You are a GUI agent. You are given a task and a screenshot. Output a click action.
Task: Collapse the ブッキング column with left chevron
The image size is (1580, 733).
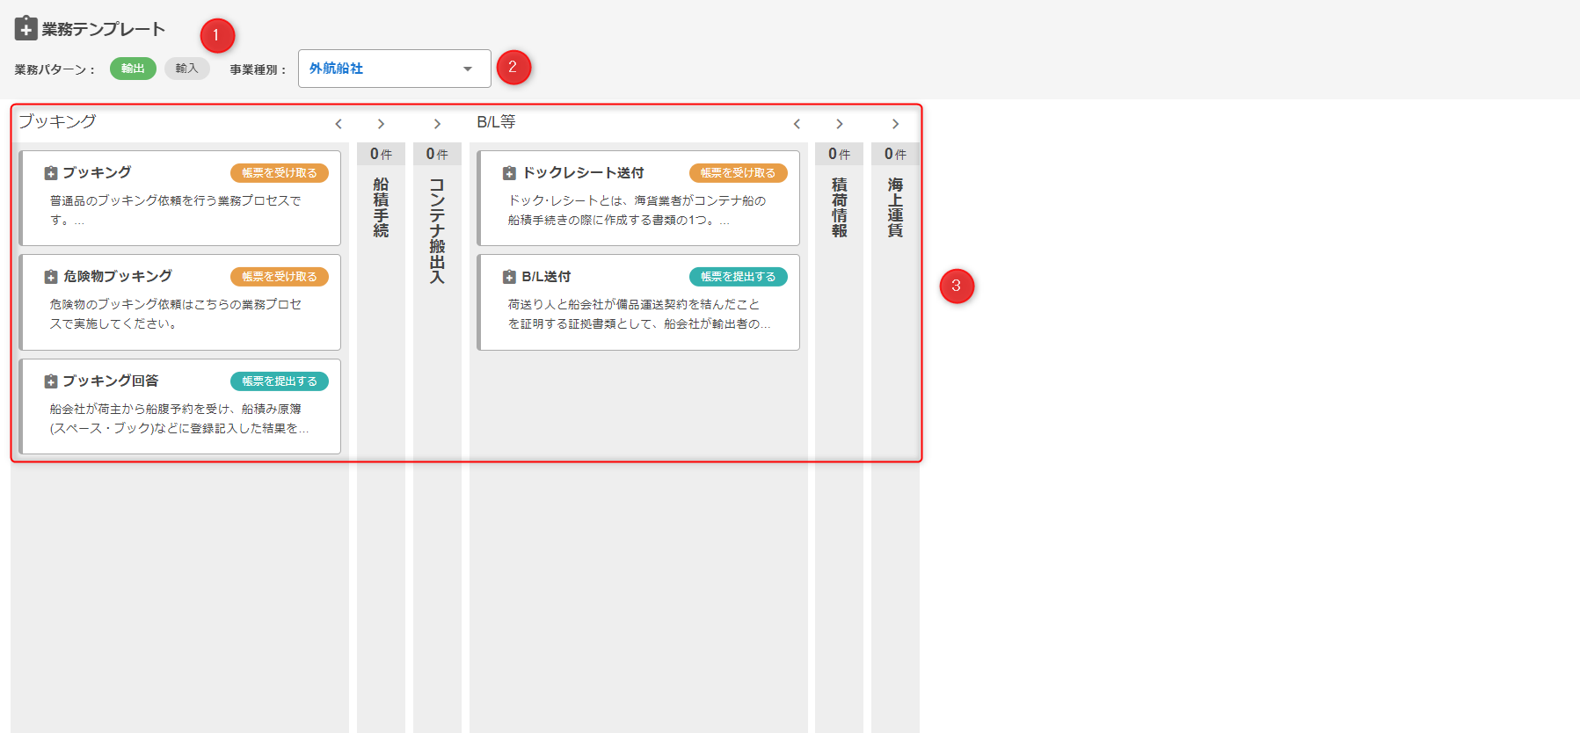tap(339, 124)
